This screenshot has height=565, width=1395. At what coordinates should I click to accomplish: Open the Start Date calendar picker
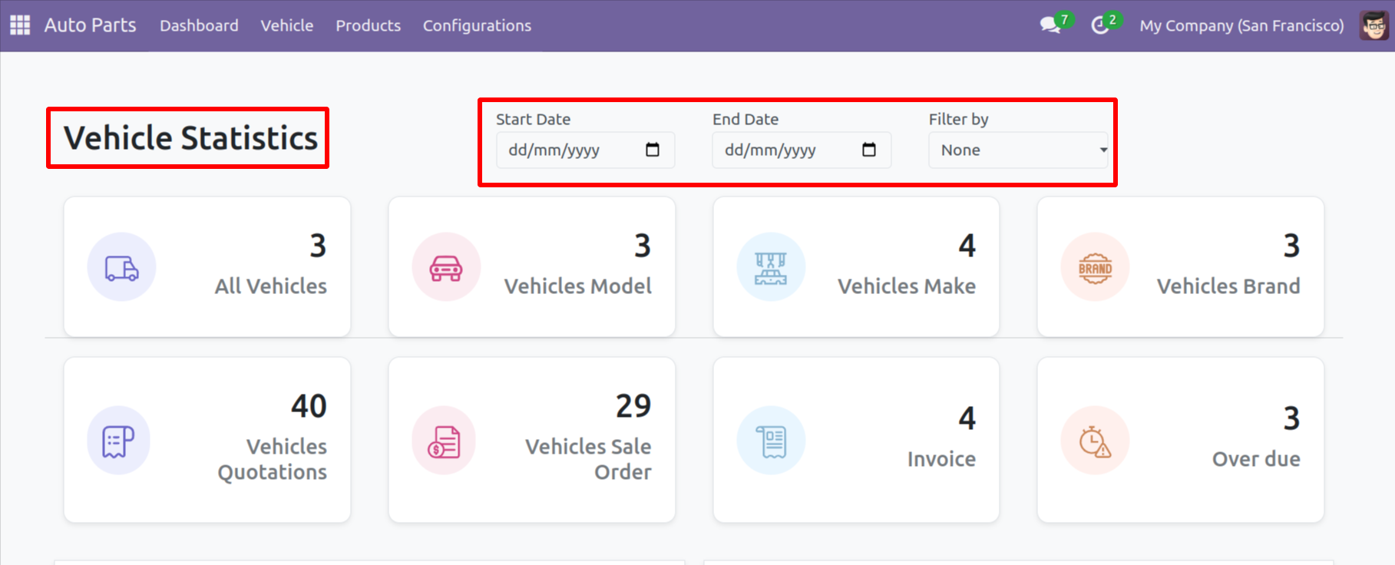[x=653, y=150]
